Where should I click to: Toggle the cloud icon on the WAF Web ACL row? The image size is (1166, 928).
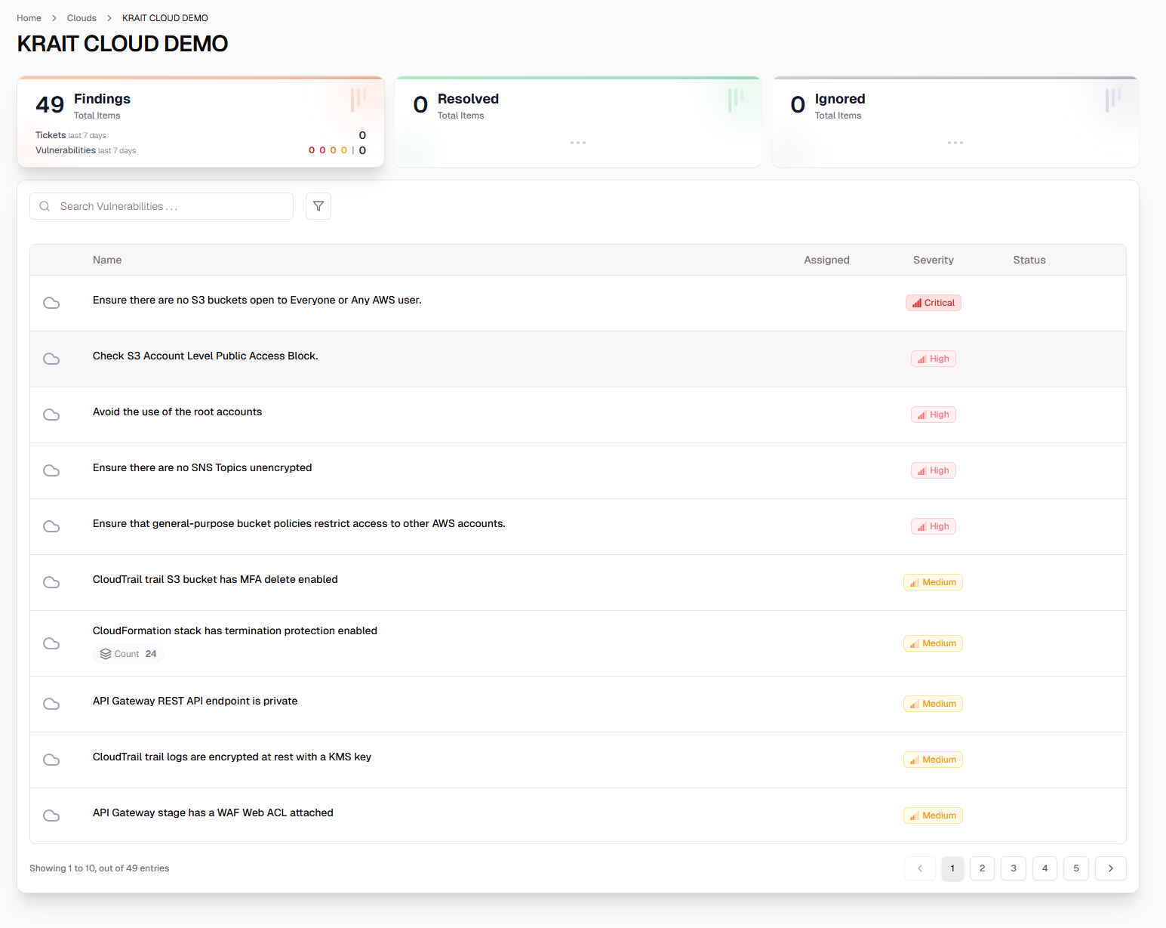51,815
